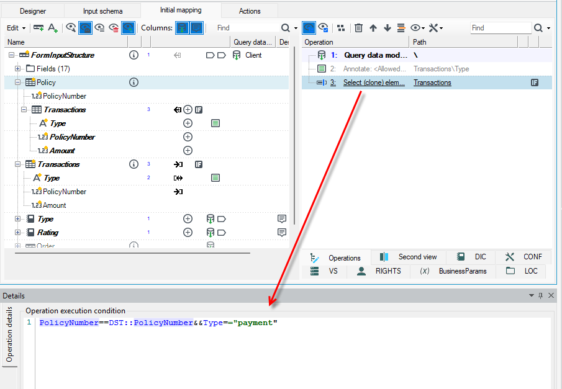Click the plus circle icon on Amount row
The width and height of the screenshot is (562, 389).
(188, 150)
